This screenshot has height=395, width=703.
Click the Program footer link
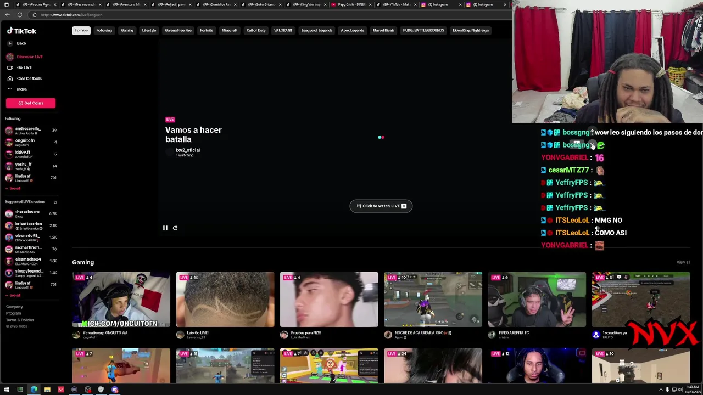14,313
